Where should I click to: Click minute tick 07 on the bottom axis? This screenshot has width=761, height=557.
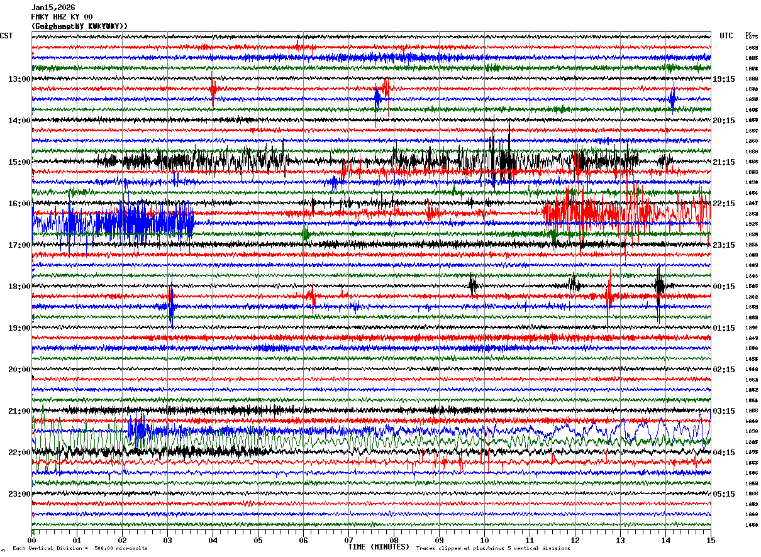(348, 540)
